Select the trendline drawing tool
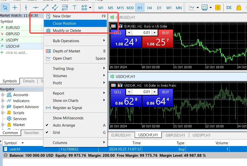 click(45, 7)
